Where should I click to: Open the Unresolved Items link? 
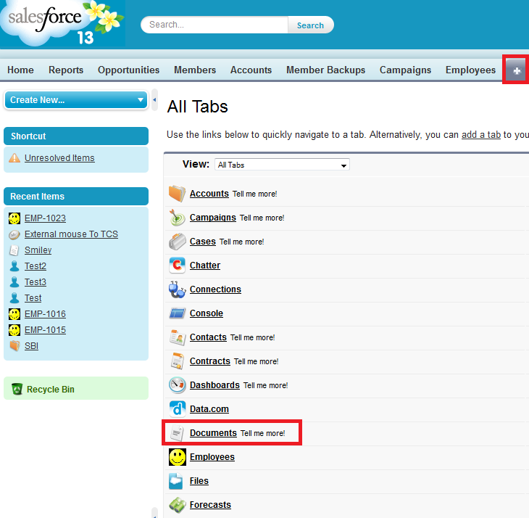tap(59, 158)
